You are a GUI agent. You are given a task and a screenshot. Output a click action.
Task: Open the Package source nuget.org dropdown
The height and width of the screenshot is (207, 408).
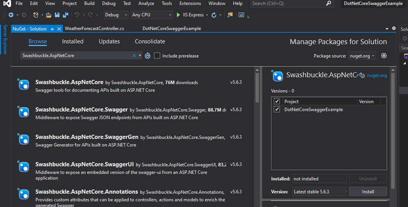[x=362, y=56]
